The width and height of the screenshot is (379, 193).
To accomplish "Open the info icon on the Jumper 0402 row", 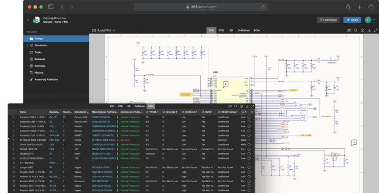I will (x=249, y=167).
